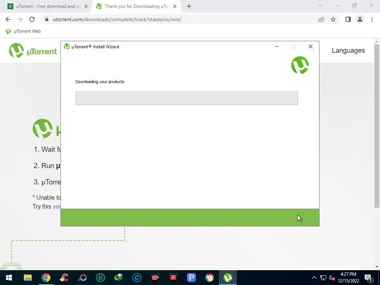Go back to previous page
The height and width of the screenshot is (285, 380).
point(8,19)
